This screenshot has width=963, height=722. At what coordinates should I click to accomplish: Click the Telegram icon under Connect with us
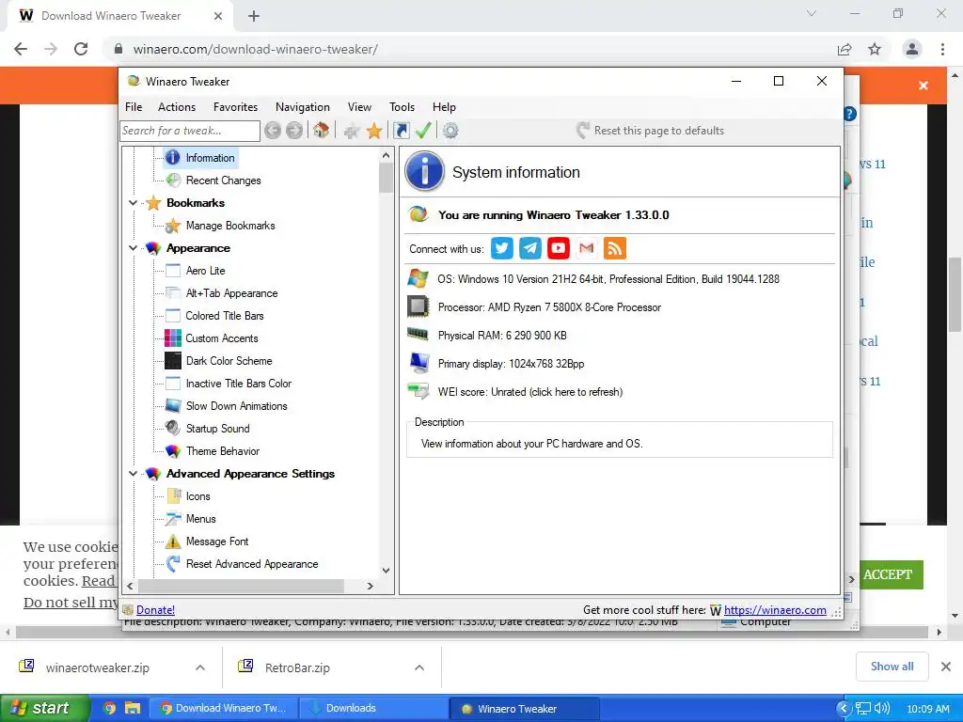pos(530,248)
